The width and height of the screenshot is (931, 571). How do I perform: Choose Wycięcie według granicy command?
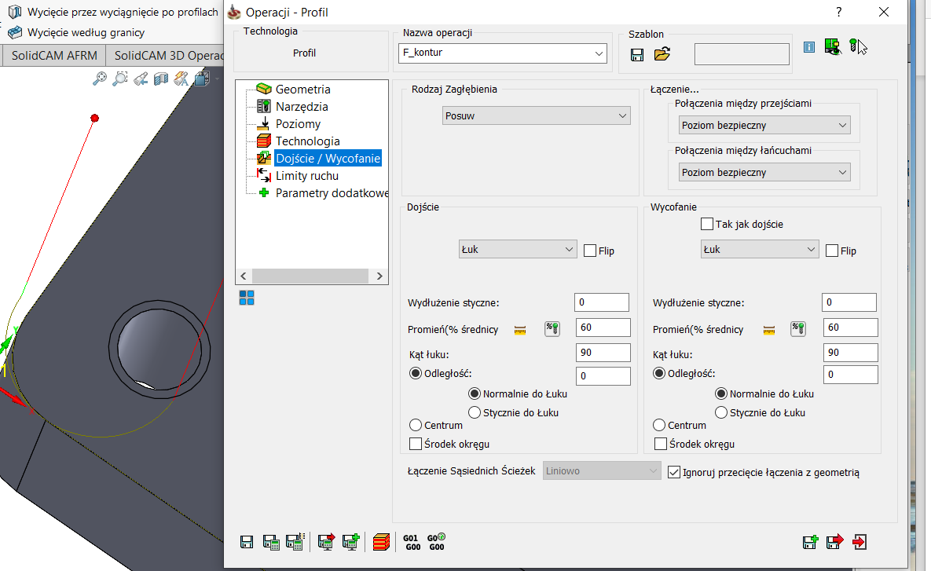point(76,33)
